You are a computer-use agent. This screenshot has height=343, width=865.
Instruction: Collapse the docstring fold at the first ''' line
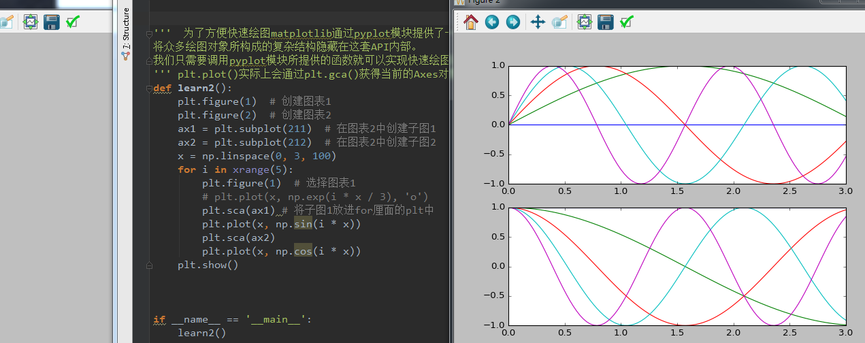tap(149, 35)
